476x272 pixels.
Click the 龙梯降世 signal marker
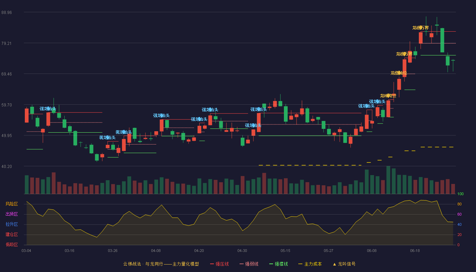click(388, 96)
